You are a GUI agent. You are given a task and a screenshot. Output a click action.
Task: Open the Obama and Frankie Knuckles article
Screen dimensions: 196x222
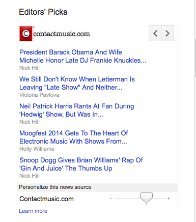82,56
